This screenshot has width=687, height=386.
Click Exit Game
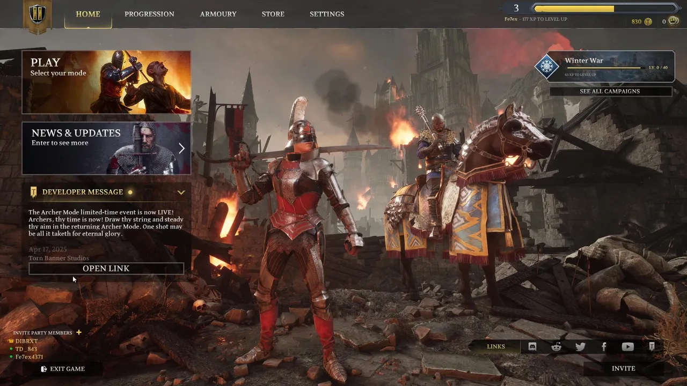[63, 369]
